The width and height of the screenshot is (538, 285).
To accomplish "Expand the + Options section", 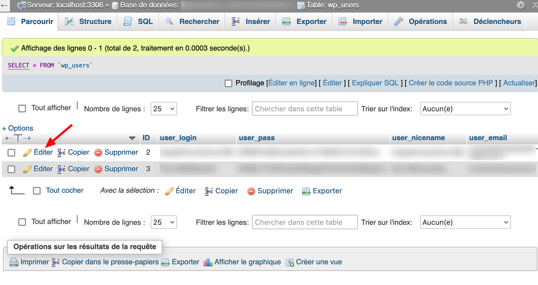I will click(x=18, y=128).
